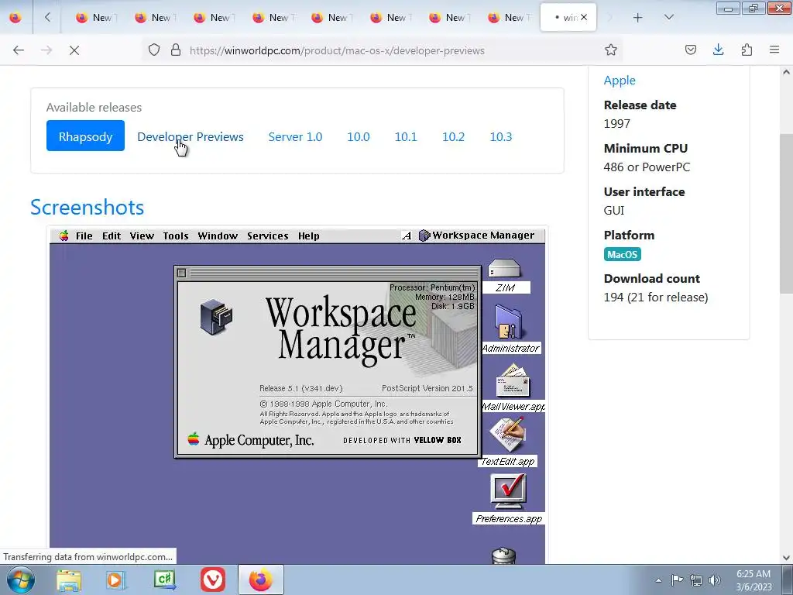
Task: Open the 10.3 release link
Action: [x=501, y=136]
